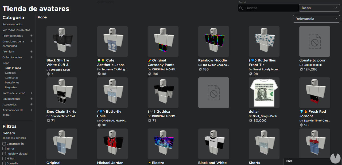
Task: Open the Rainbow Hoodie title link
Action: pyautogui.click(x=212, y=60)
